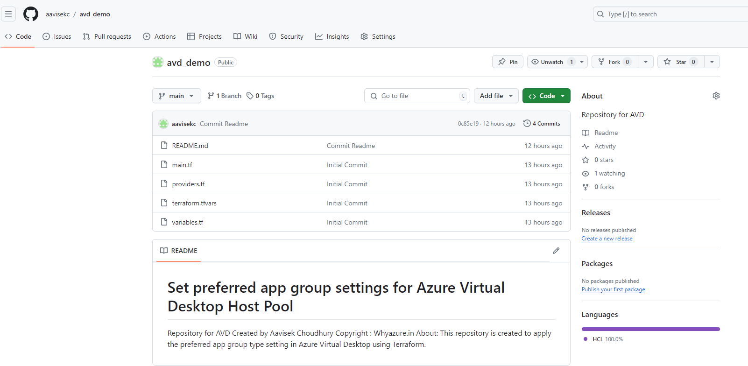Open the Wiki tab
Image resolution: width=748 pixels, height=366 pixels.
pos(246,36)
